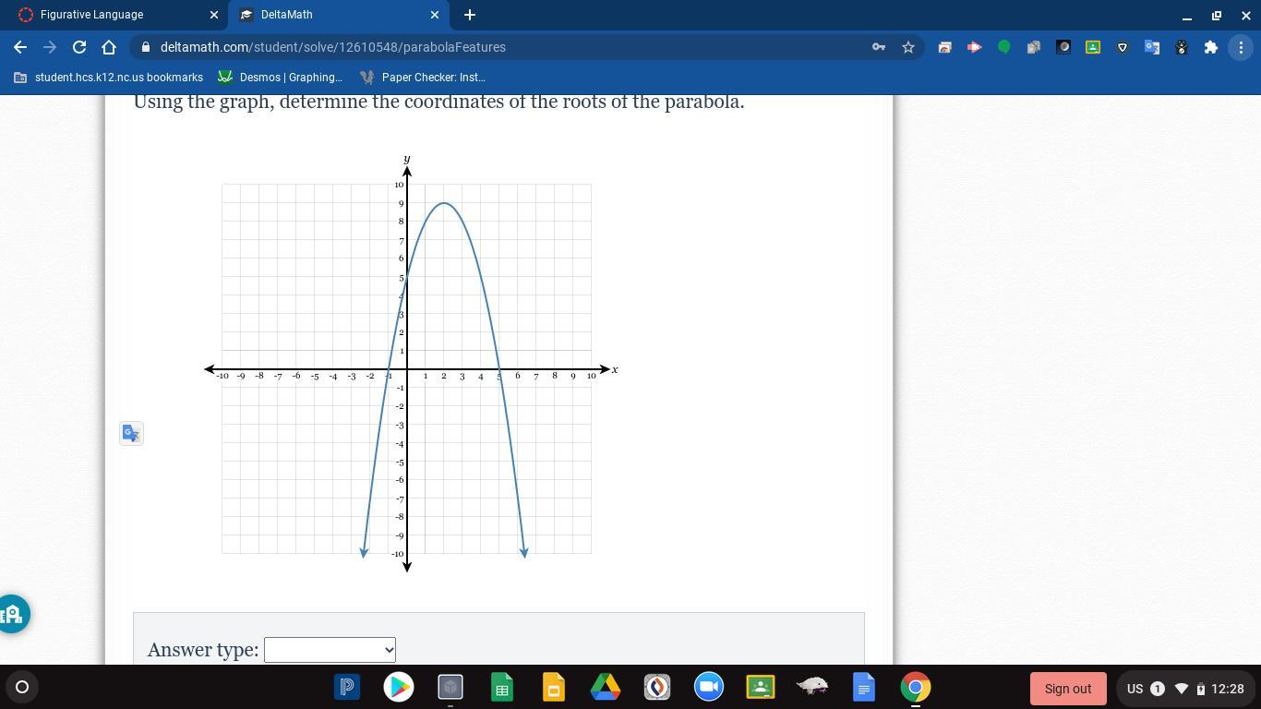The height and width of the screenshot is (709, 1261).
Task: Open the Chrome three-dot menu
Action: click(1241, 47)
